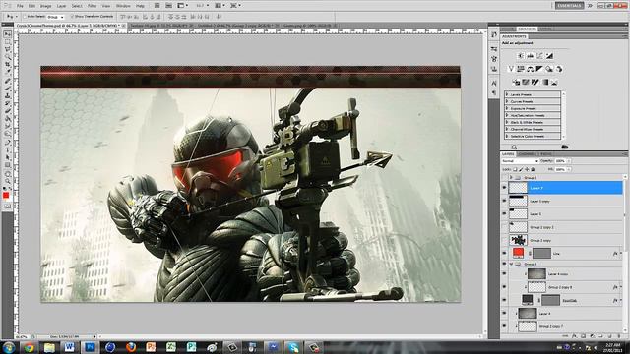This screenshot has width=630, height=354.
Task: Click the layer Fill value field
Action: tap(560, 169)
